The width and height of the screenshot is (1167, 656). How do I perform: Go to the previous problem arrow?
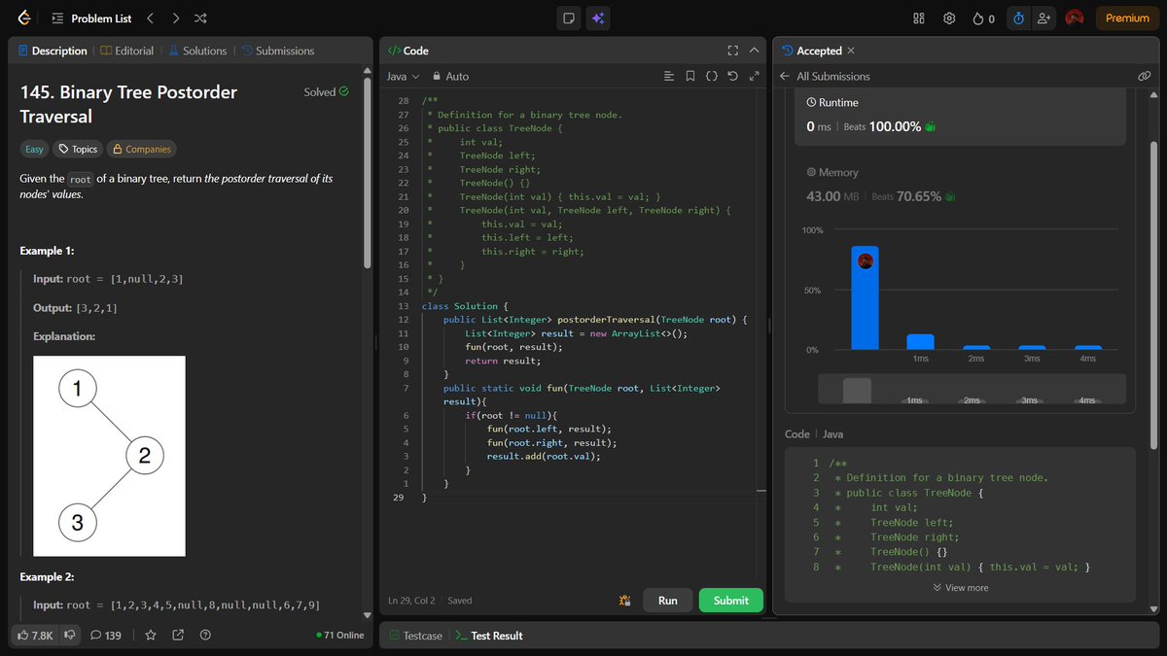coord(150,17)
